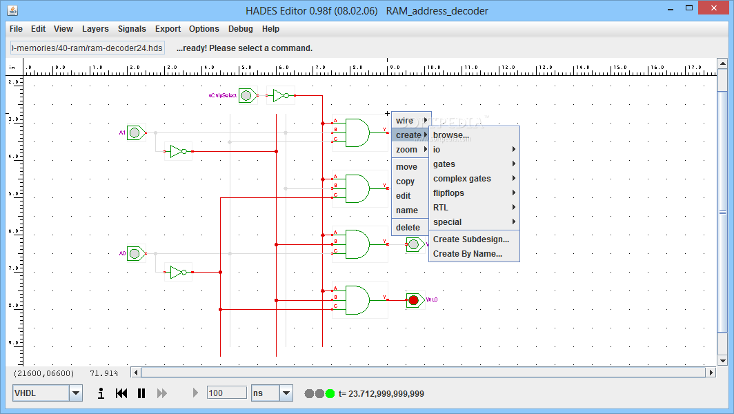Expand the create submenu entry
734x414 pixels.
(x=410, y=135)
